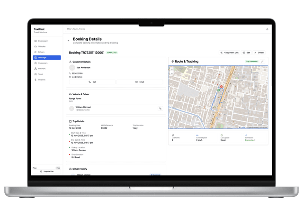Go to Vehicles in the sidebar
The height and width of the screenshot is (200, 303).
(42, 46)
